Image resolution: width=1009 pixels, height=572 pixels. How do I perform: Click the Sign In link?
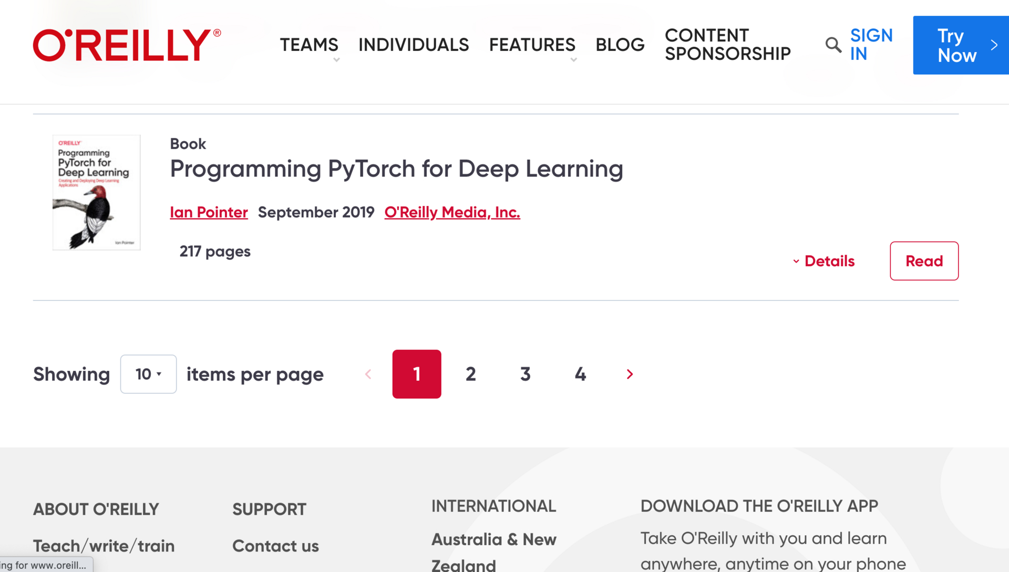[x=871, y=45]
